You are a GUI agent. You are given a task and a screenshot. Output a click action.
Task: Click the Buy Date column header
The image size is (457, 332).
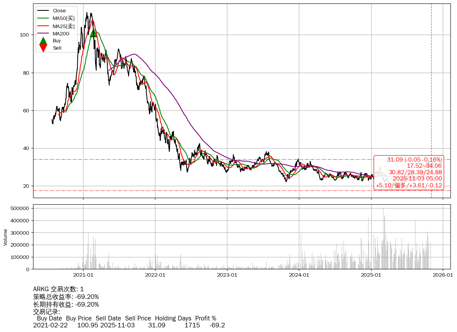pos(49,318)
